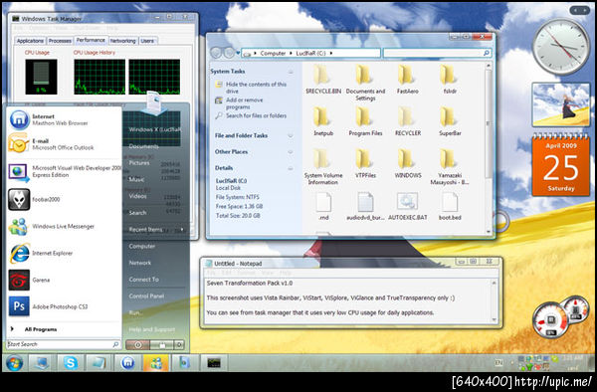Open Maxthon Web Browser from Start menu
This screenshot has width=597, height=392.
[64, 119]
